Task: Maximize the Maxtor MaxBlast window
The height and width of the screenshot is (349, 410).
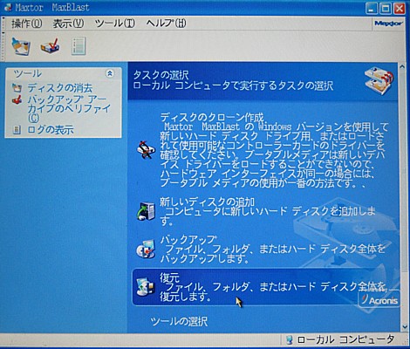Action: pos(386,8)
